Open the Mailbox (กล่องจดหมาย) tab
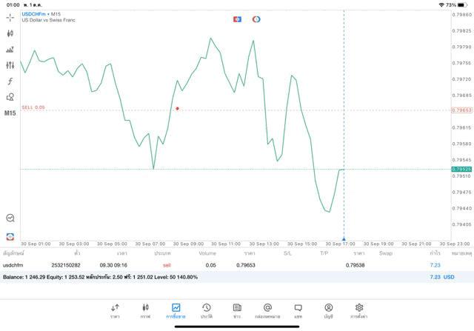The width and height of the screenshot is (474, 331). 267,311
